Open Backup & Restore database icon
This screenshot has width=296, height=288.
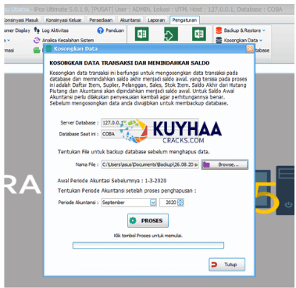point(219,31)
